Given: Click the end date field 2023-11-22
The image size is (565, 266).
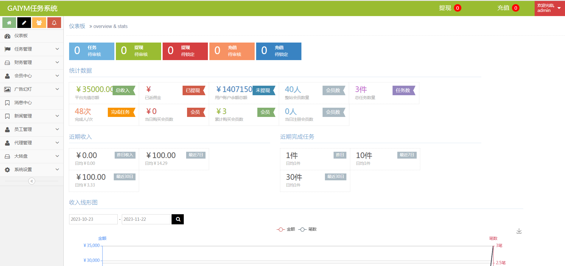Looking at the screenshot, I should (x=146, y=219).
